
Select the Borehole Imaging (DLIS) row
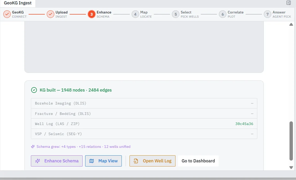coord(144,103)
